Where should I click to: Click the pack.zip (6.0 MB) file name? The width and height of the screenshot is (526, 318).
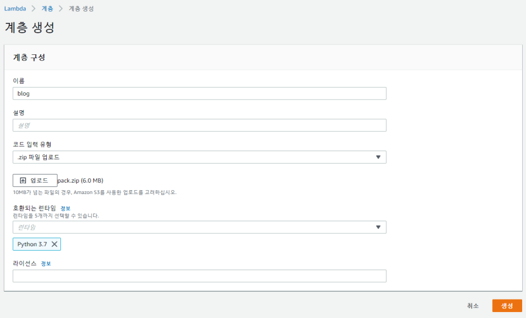[80, 180]
